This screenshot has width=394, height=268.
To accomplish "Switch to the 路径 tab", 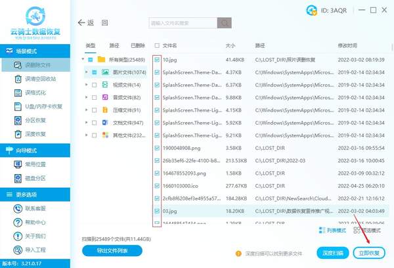I will click(114, 45).
